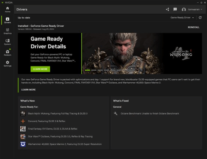The image size is (207, 159).
Task: Select the Drivers sidebar icon
Action: [x=8, y=20]
